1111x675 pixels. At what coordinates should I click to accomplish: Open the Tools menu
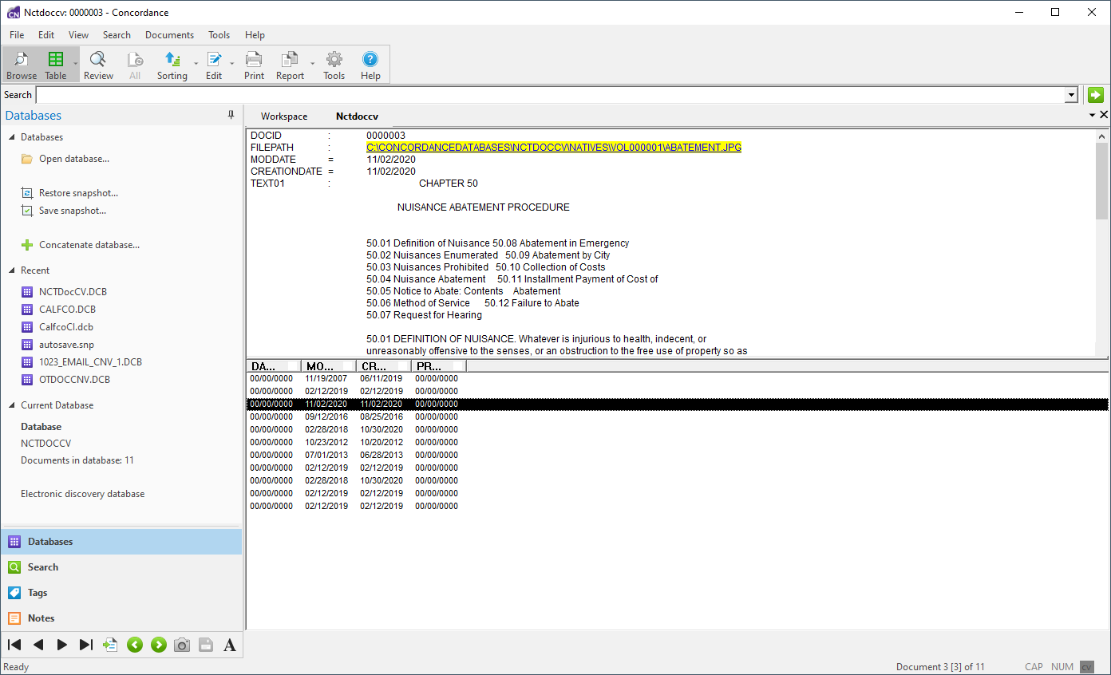click(x=219, y=35)
